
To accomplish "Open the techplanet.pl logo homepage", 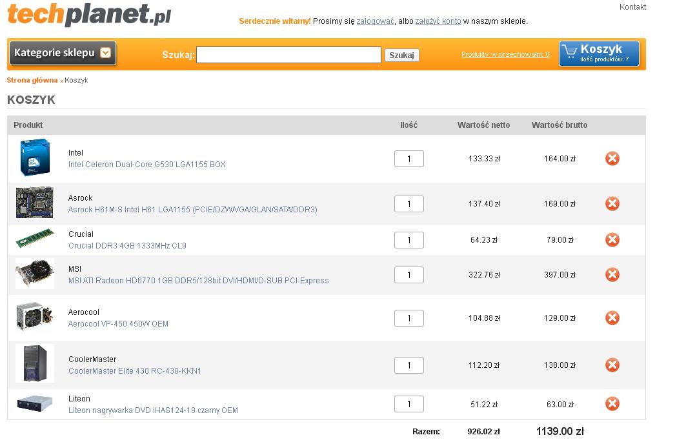I will coord(89,14).
